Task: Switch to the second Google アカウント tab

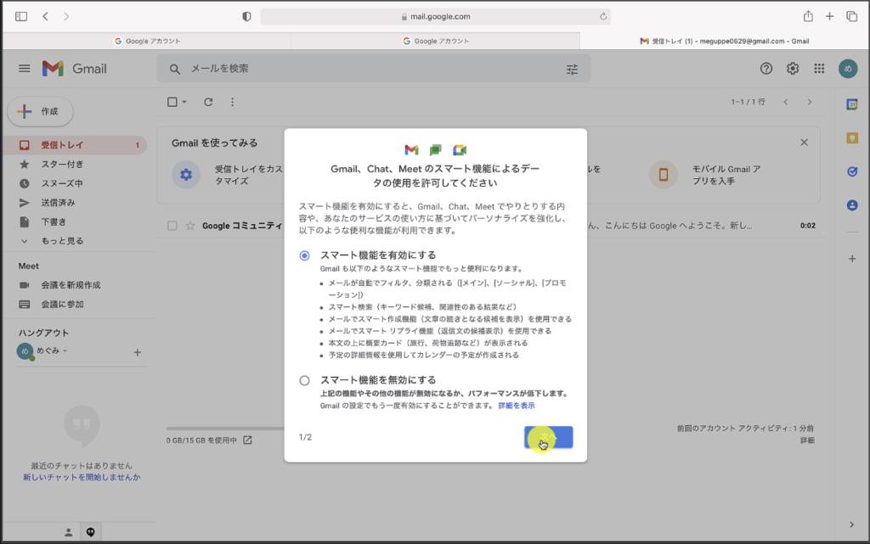Action: click(x=436, y=41)
